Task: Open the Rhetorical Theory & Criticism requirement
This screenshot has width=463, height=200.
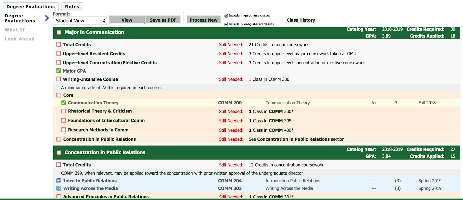Action: point(100,111)
